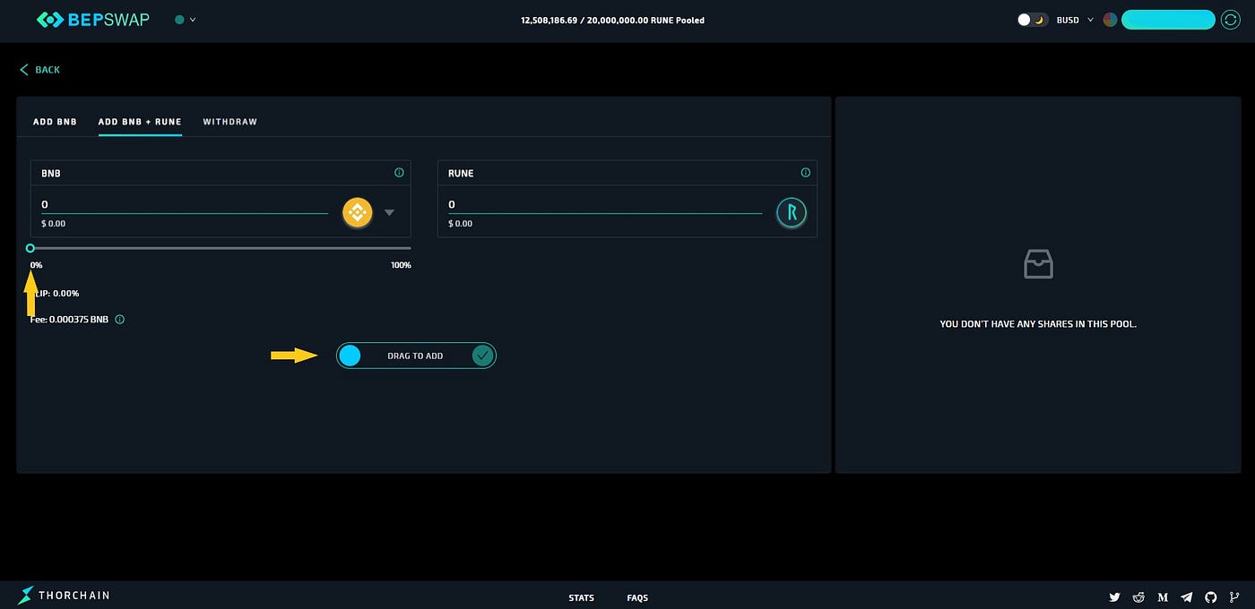Expand the network status dropdown

tap(186, 20)
